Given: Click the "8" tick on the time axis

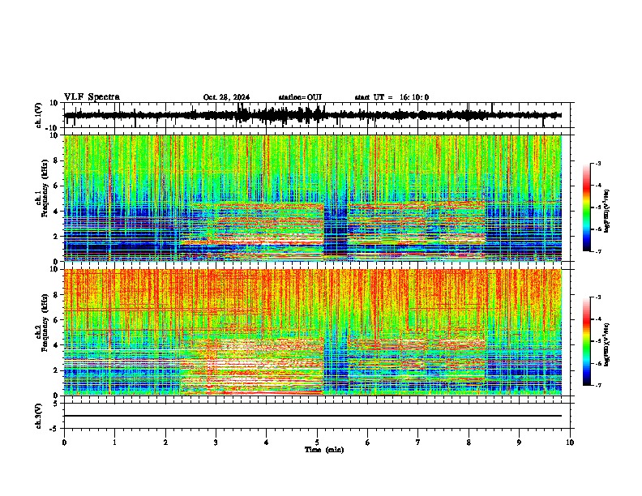Looking at the screenshot, I should click(x=469, y=443).
